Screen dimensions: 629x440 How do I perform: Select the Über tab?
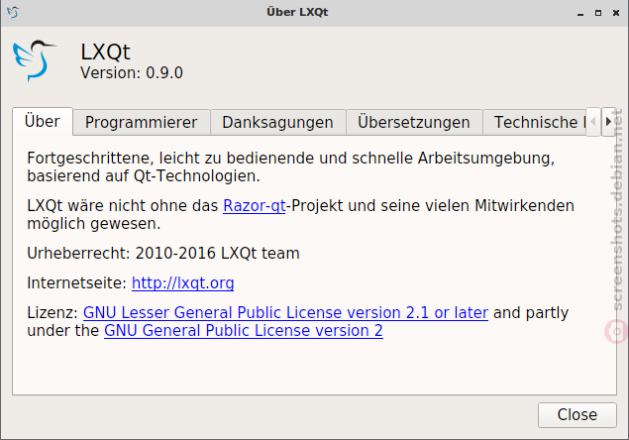click(x=43, y=121)
